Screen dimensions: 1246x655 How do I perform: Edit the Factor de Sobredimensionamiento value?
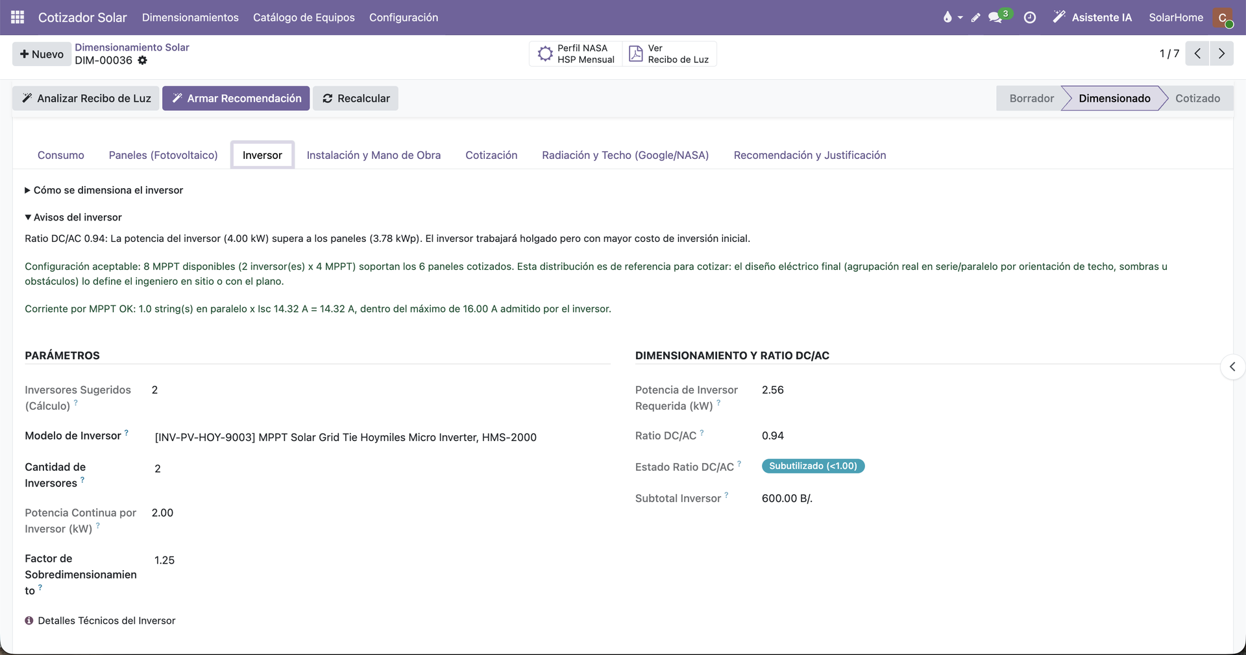(x=382, y=560)
